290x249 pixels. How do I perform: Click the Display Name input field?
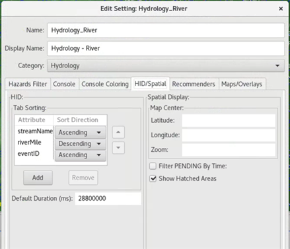pyautogui.click(x=166, y=48)
